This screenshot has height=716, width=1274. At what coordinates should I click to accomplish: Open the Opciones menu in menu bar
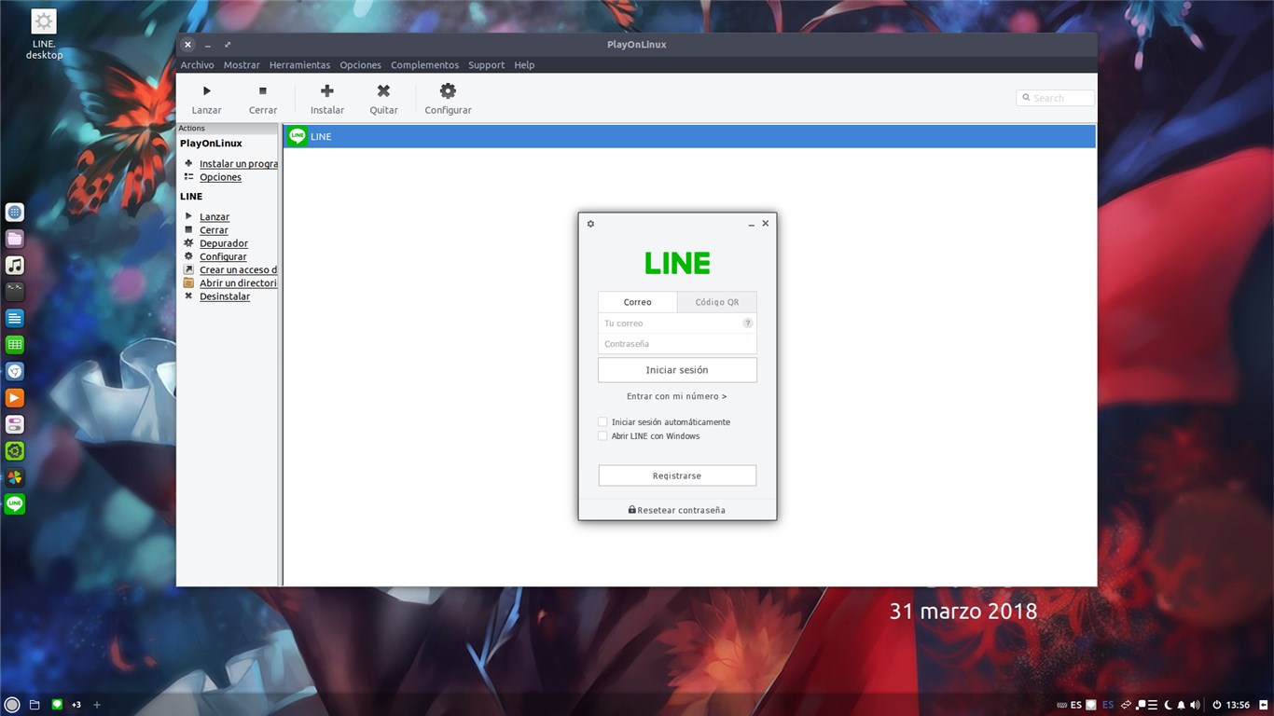[x=360, y=65]
